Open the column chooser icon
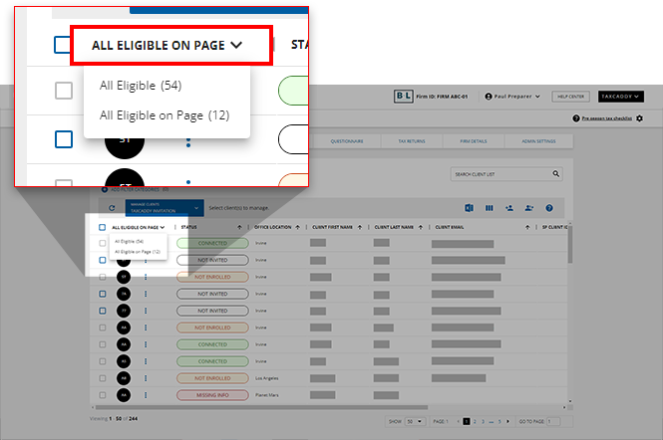The width and height of the screenshot is (663, 440). 489,208
